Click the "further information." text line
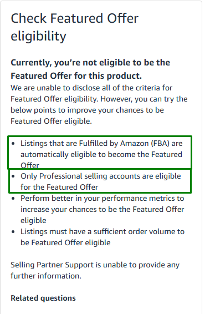This screenshot has height=314, width=210. tap(46, 276)
